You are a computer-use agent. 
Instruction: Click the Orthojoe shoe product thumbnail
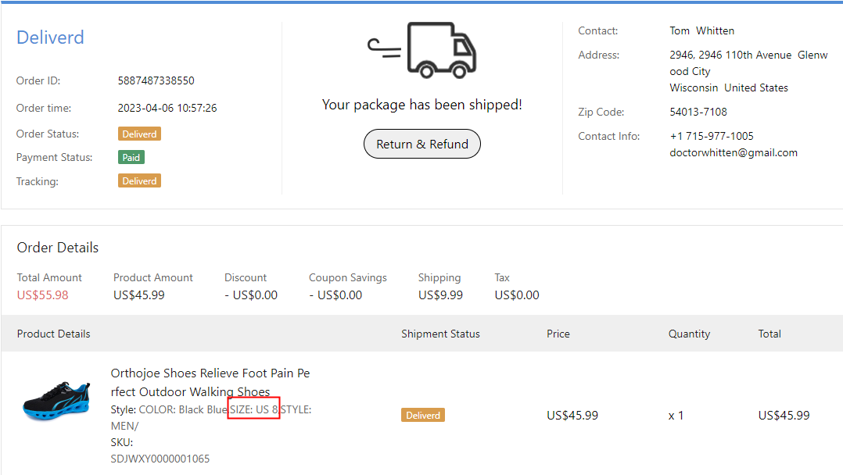(x=56, y=400)
